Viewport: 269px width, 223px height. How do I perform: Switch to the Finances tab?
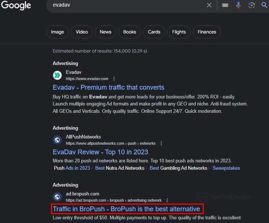pyautogui.click(x=207, y=32)
